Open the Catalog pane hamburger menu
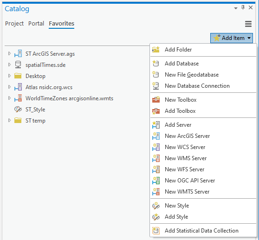This screenshot has height=240, width=259. tap(248, 24)
